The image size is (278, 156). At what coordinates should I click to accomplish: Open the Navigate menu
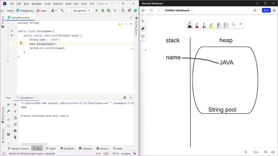tap(36, 3)
